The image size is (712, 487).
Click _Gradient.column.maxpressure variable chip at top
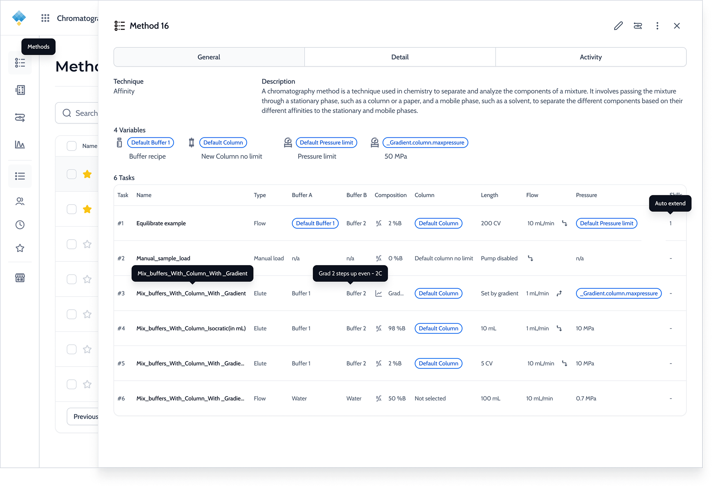click(x=425, y=143)
